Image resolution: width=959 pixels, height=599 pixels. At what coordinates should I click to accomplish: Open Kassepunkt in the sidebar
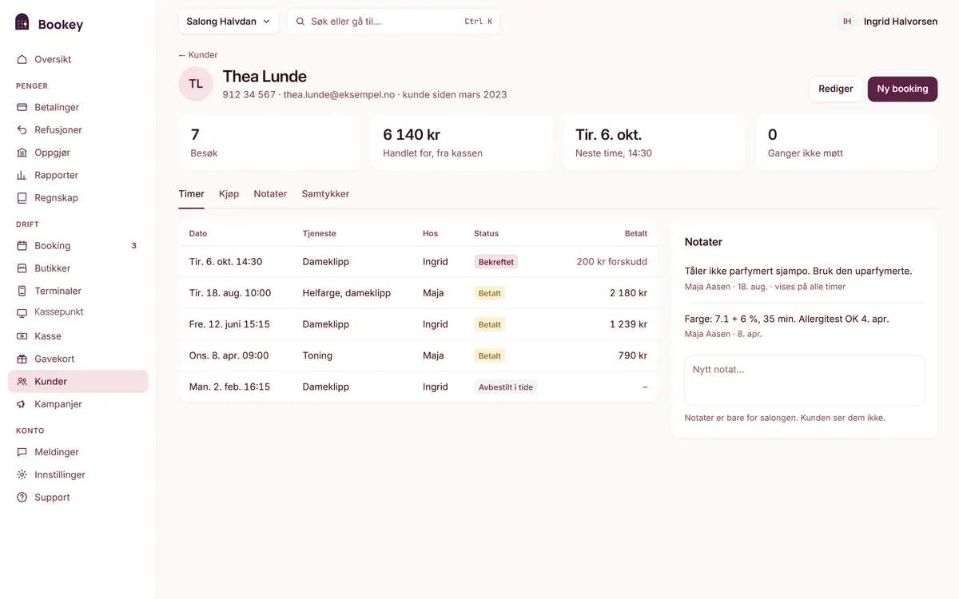[78, 312]
